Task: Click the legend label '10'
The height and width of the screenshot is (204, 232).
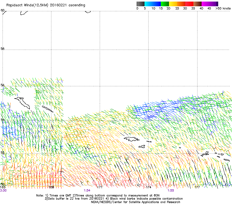Action: coord(153,8)
